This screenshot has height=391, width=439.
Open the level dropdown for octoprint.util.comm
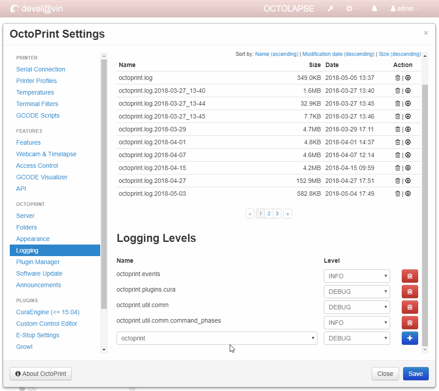pos(357,307)
